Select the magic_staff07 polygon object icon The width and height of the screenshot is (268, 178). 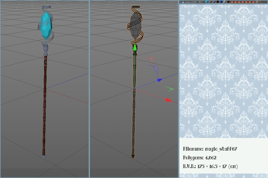pos(183,2)
